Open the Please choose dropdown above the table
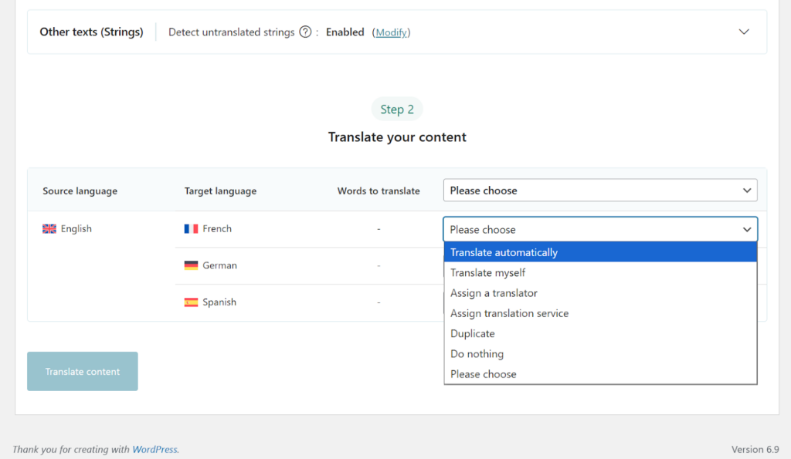791x459 pixels. (600, 190)
